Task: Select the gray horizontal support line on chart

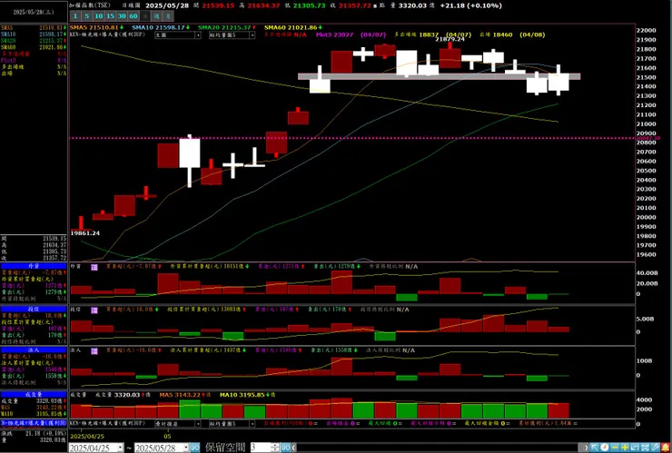Action: [440, 76]
